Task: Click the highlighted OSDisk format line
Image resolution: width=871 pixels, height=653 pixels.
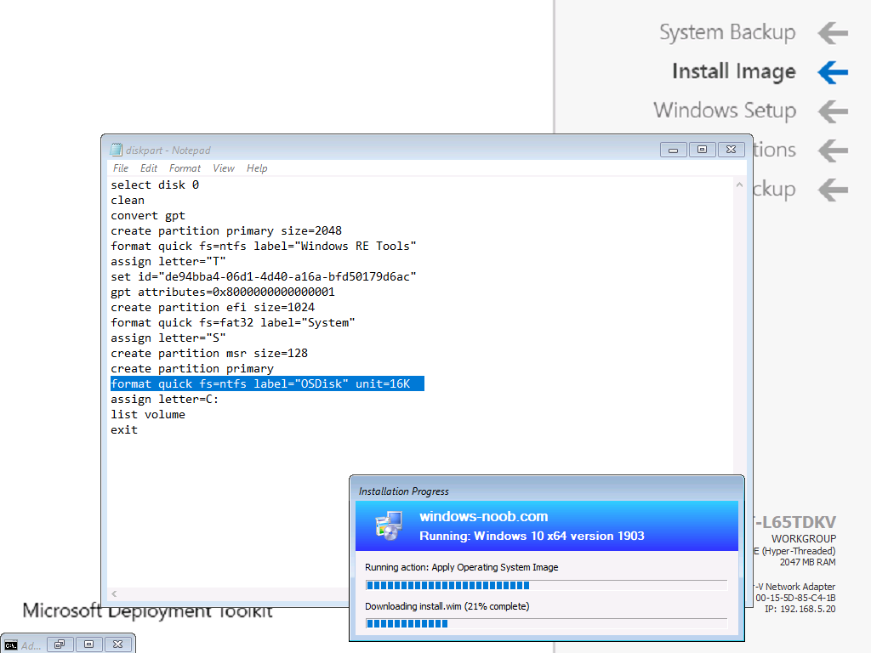Action: [x=267, y=383]
